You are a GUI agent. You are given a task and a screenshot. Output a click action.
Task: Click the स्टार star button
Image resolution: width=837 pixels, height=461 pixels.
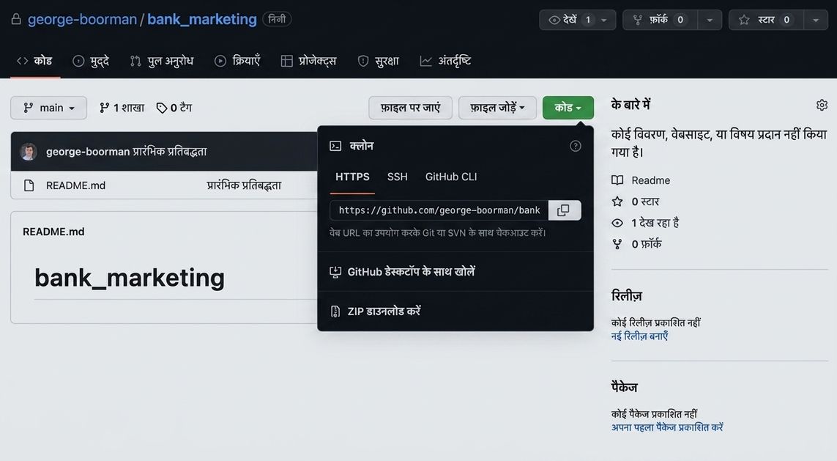[x=765, y=20]
